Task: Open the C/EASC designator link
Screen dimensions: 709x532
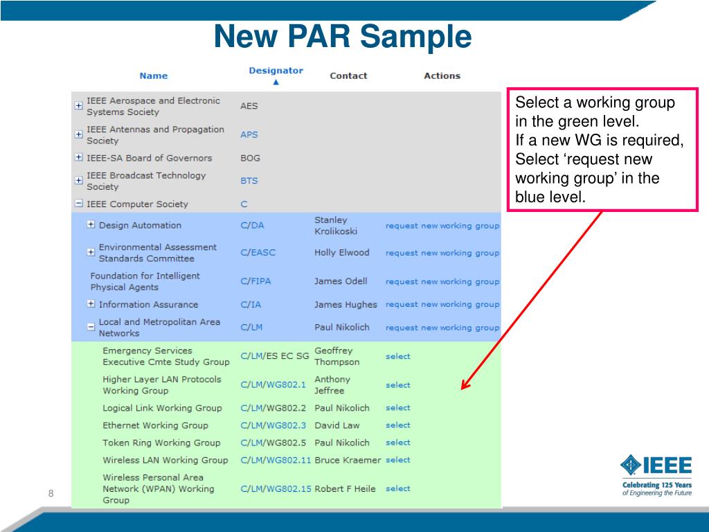Action: (x=258, y=252)
